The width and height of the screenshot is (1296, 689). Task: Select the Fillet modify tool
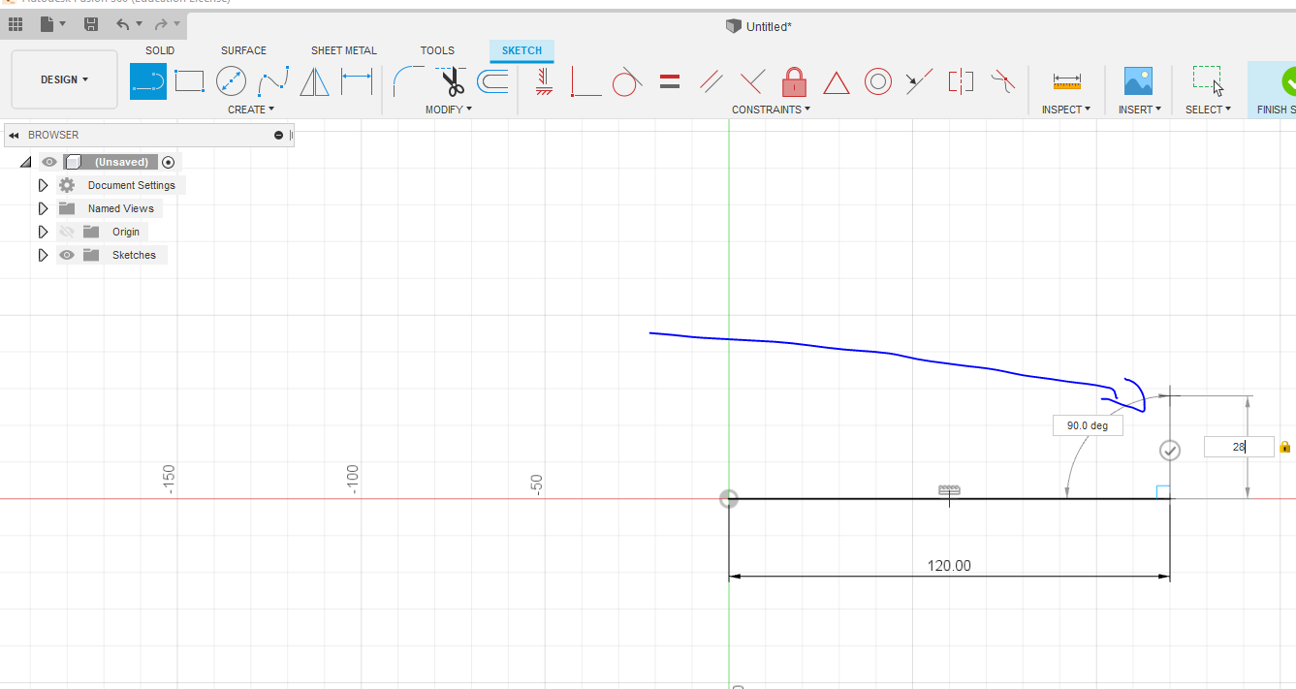point(408,81)
